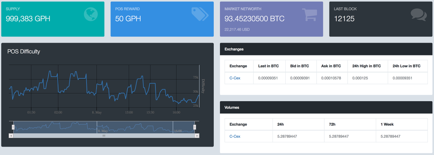Click the Exchange header in Volumes table
Image resolution: width=434 pixels, height=155 pixels.
click(238, 124)
